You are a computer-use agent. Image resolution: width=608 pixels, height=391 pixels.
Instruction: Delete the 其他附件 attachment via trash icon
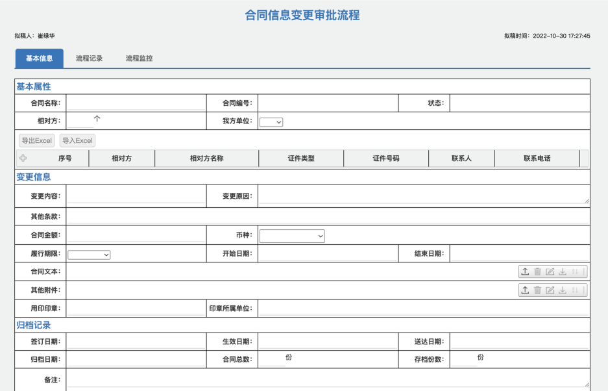point(537,290)
